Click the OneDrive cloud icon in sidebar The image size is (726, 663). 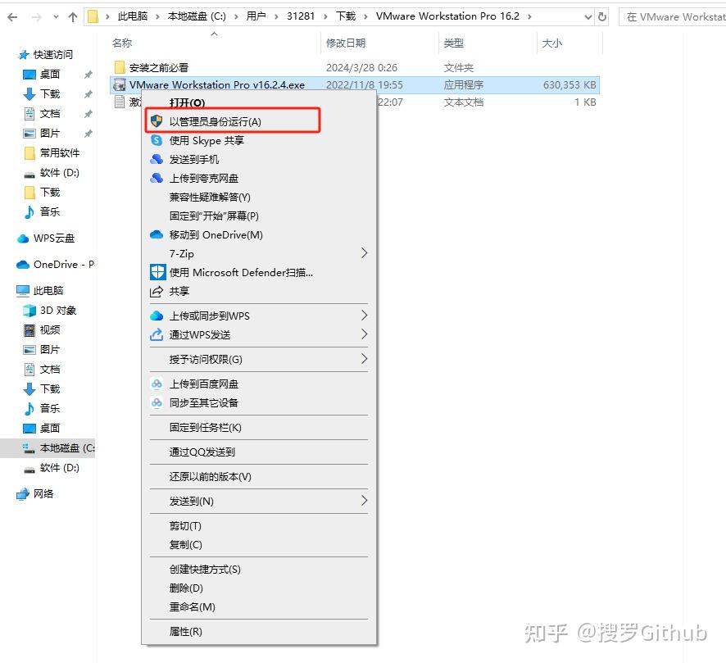[23, 265]
